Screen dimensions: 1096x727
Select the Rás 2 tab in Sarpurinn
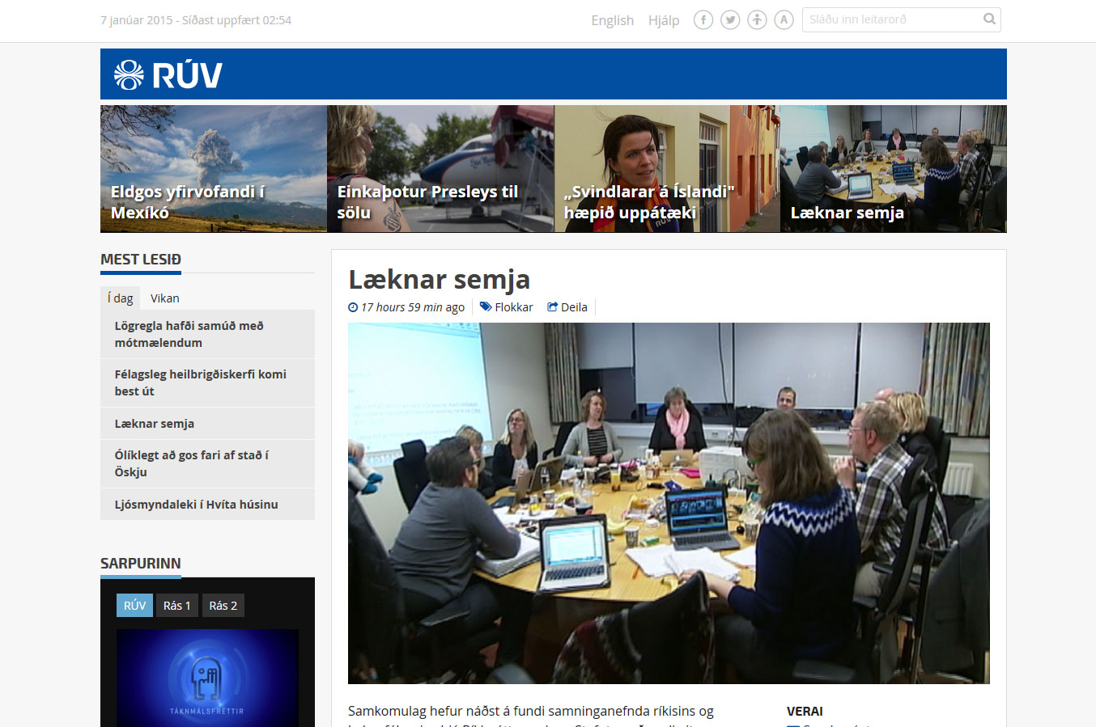tap(223, 606)
